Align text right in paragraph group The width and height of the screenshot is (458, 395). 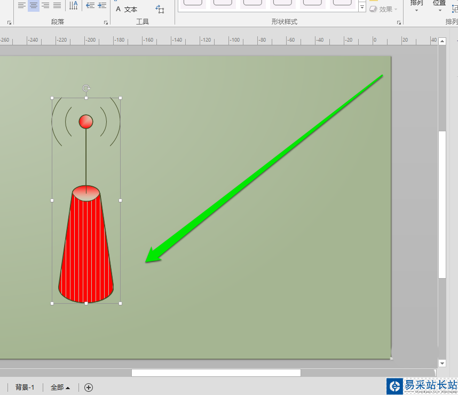pos(45,5)
